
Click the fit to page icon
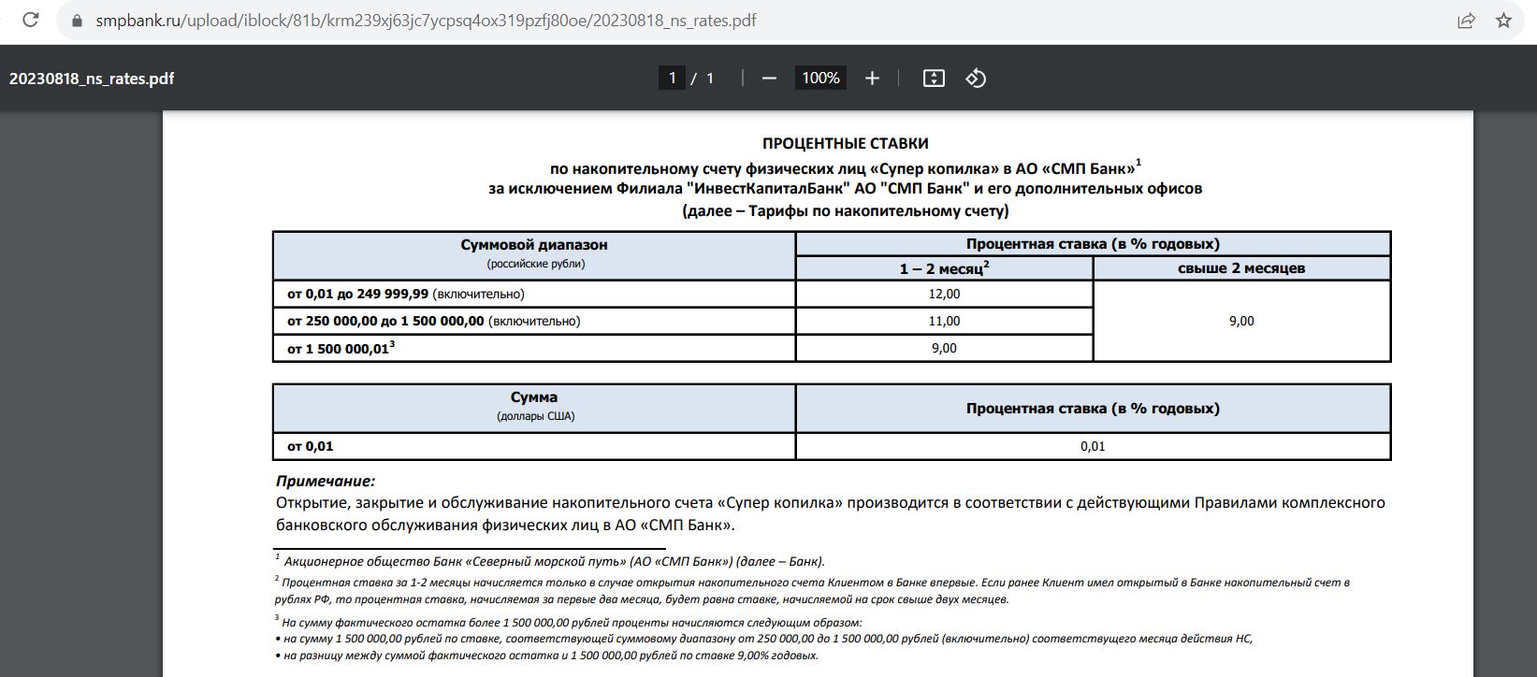click(x=934, y=79)
